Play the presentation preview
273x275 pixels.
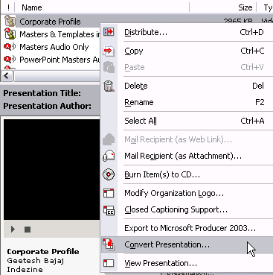[13, 229]
